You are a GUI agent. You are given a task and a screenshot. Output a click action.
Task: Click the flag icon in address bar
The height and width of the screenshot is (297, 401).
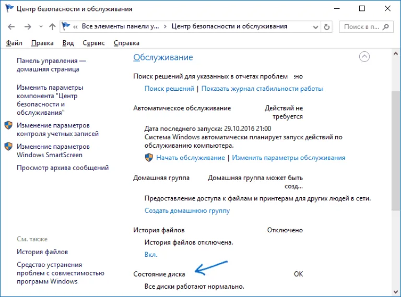[66, 26]
